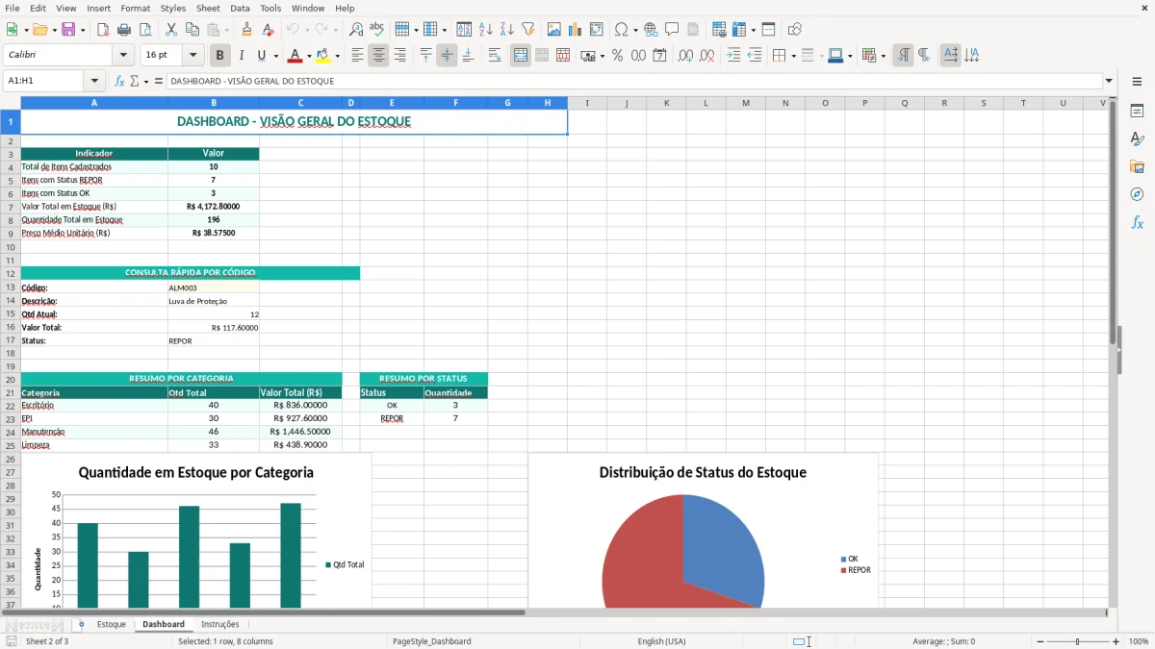Click the Font Color red A swatch
1155x649 pixels.
pos(295,56)
